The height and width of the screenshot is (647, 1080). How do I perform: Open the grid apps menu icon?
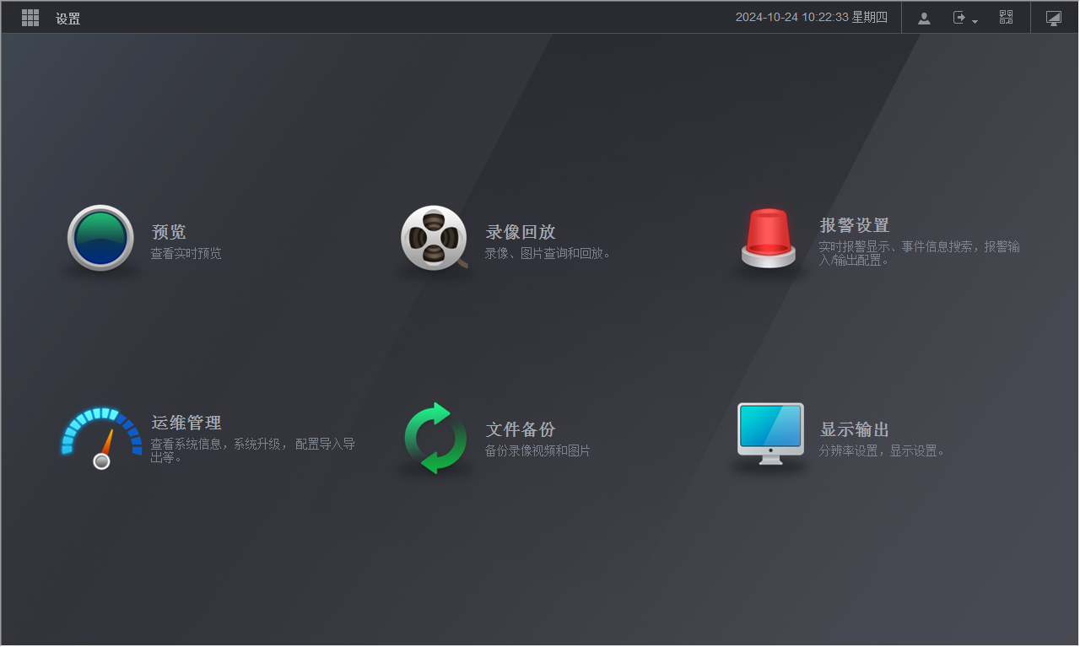point(30,18)
